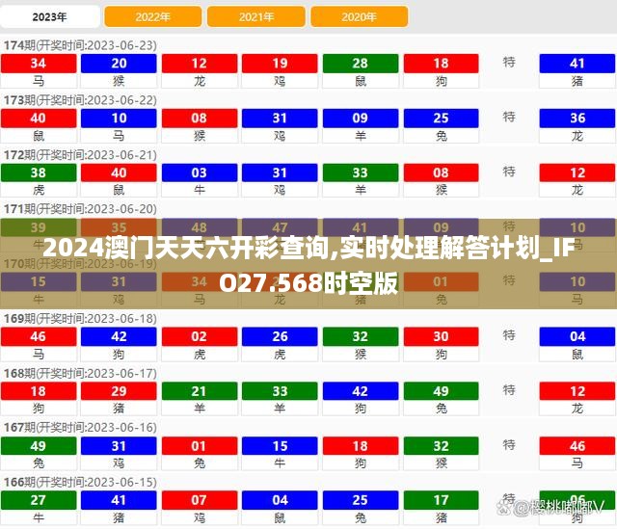Click blue ball 10 in period 173
Image resolution: width=617 pixels, height=529 pixels.
point(119,119)
